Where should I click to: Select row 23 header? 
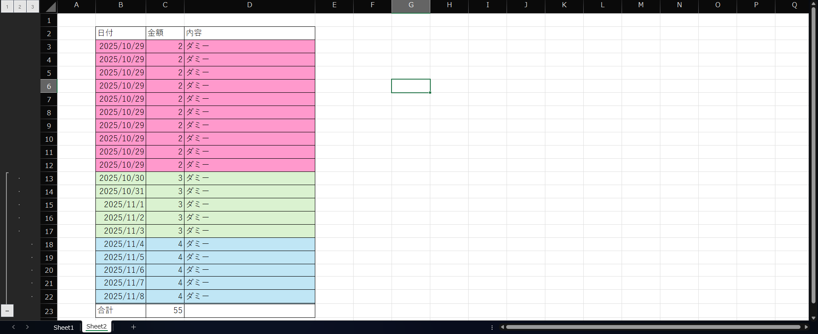pyautogui.click(x=49, y=311)
